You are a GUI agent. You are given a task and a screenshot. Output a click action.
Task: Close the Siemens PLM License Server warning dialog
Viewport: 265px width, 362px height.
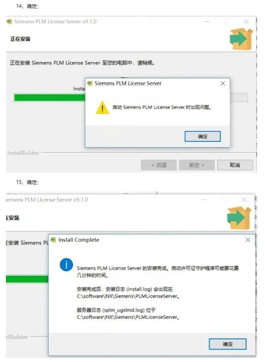coord(223,84)
